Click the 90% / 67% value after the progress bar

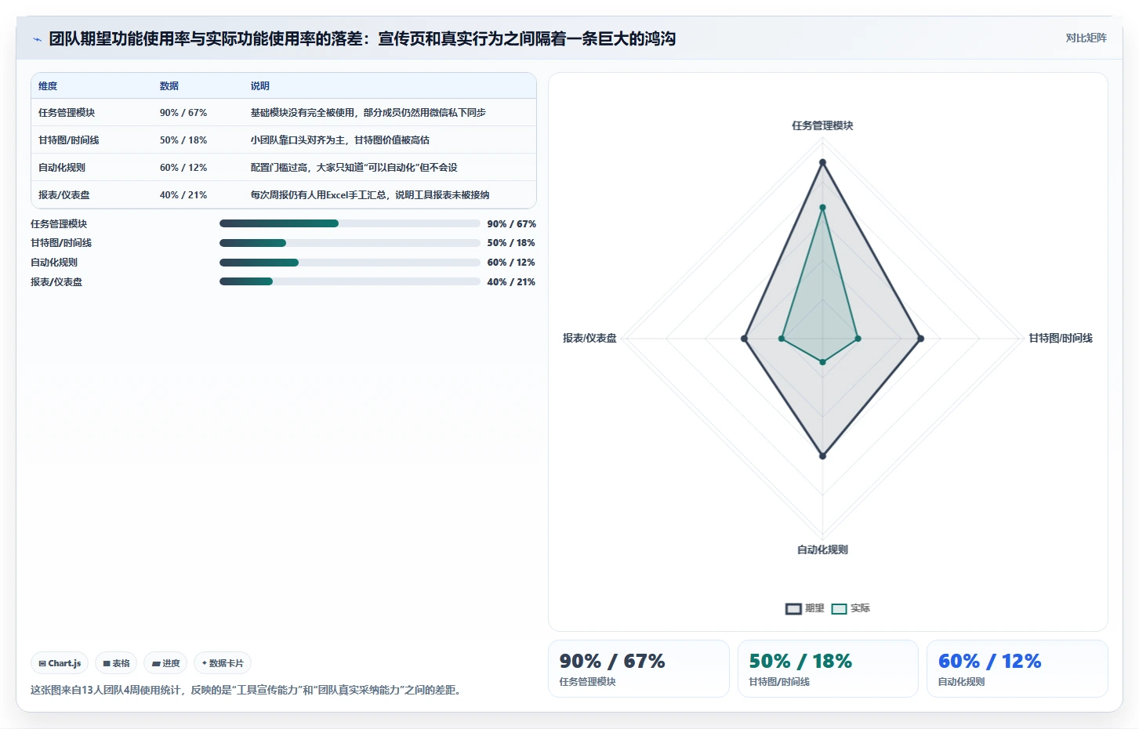(512, 224)
